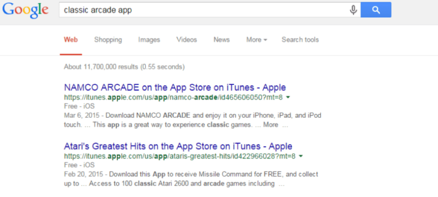
Task: Click the blue search magnifier button
Action: [376, 10]
